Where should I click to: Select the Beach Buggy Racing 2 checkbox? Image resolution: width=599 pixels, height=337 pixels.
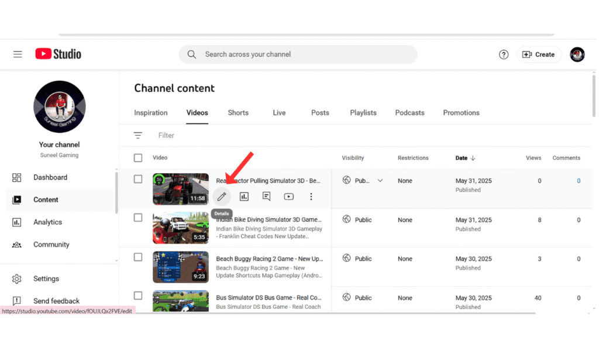pyautogui.click(x=138, y=257)
